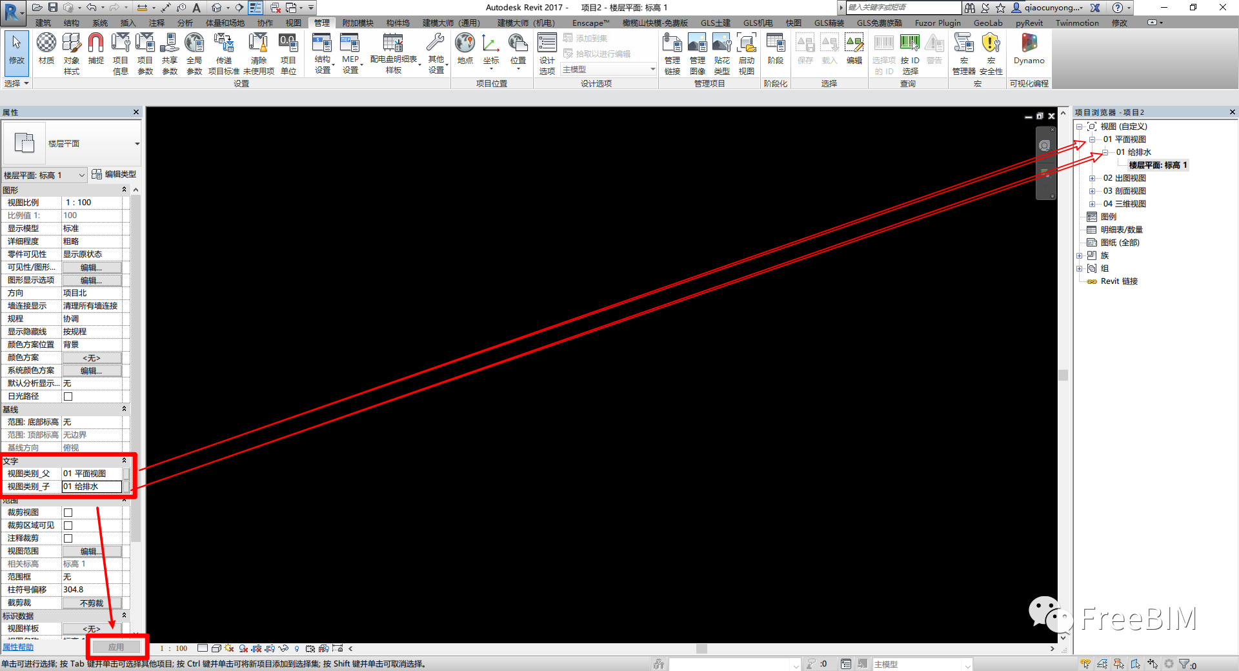This screenshot has height=671, width=1239.
Task: Switch to the pyRevit ribbon tab
Action: (x=1029, y=23)
